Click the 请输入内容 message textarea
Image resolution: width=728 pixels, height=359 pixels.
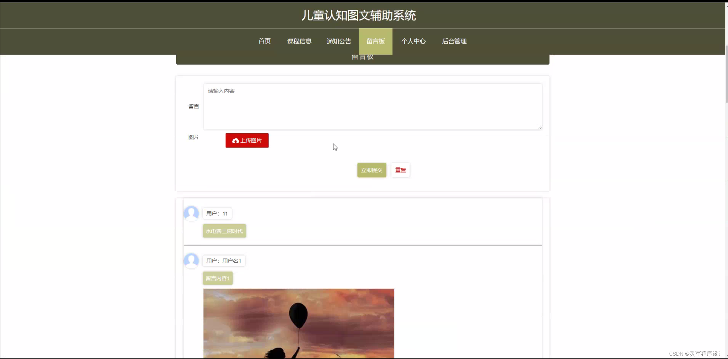pos(372,106)
